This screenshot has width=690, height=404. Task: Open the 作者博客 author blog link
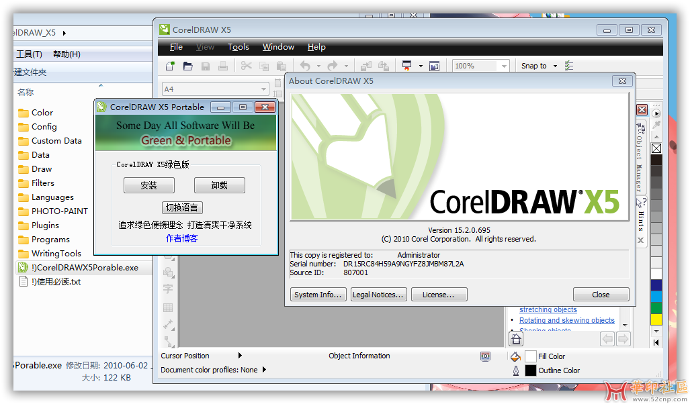(x=182, y=238)
